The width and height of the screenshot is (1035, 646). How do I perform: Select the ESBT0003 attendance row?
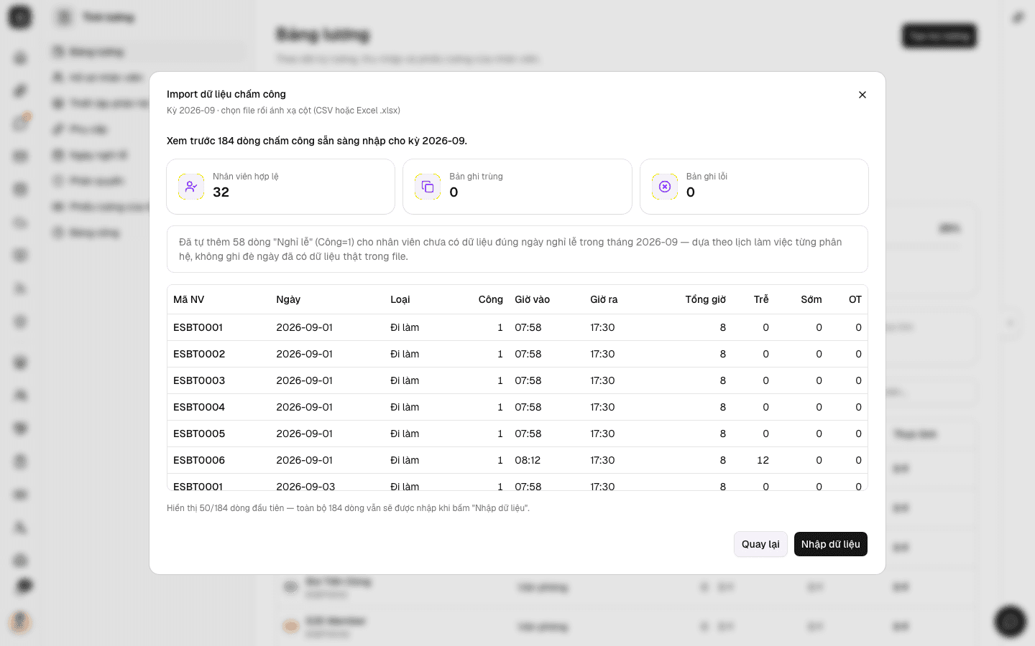[517, 380]
